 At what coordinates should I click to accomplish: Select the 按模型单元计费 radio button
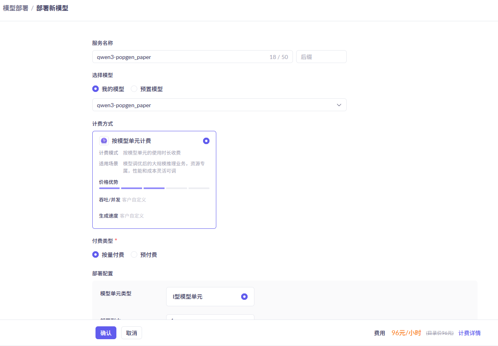[x=206, y=141]
